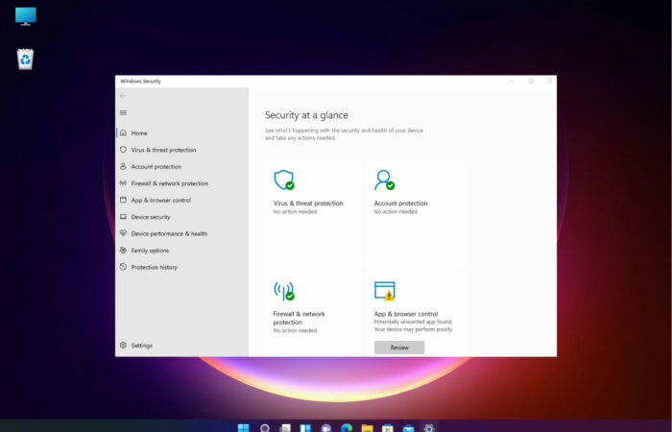Go to Home in the sidebar
This screenshot has height=432, width=672.
tap(182, 133)
